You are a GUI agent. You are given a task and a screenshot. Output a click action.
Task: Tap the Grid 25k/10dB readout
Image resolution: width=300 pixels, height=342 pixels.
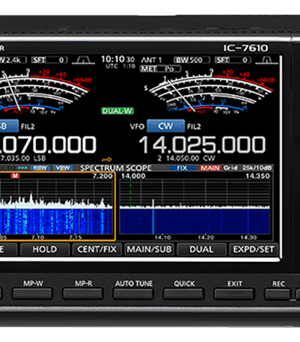[247, 168]
